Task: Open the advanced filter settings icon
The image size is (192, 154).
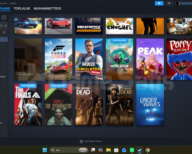Action: click(4, 32)
